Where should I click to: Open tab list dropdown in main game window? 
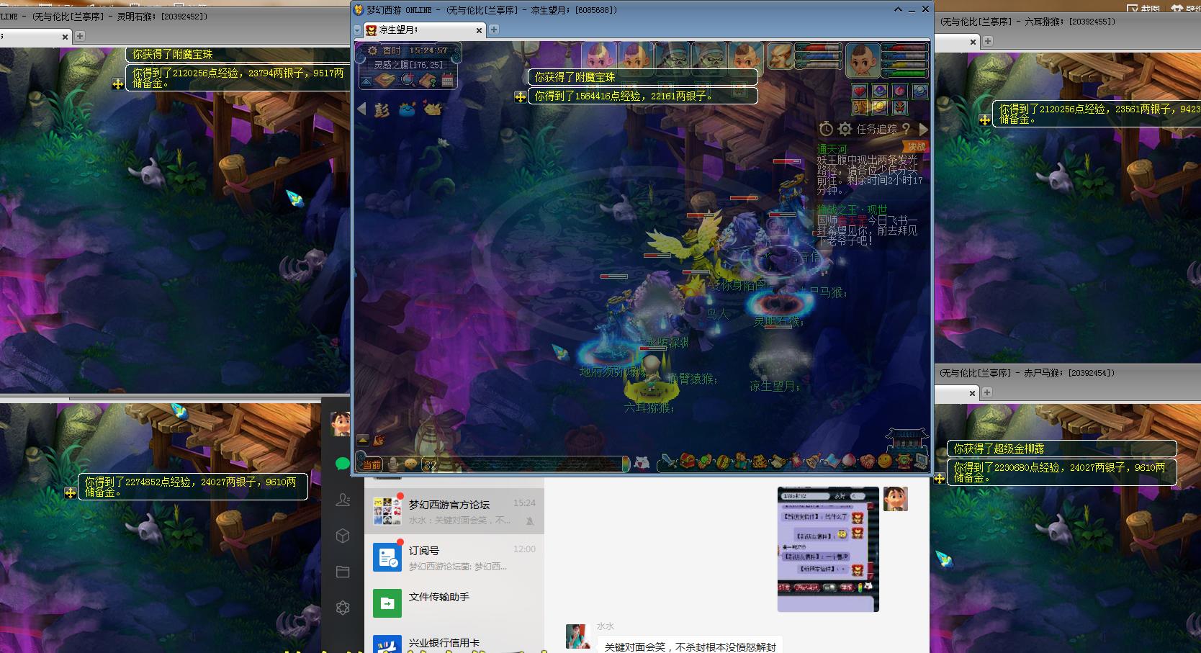coord(357,30)
